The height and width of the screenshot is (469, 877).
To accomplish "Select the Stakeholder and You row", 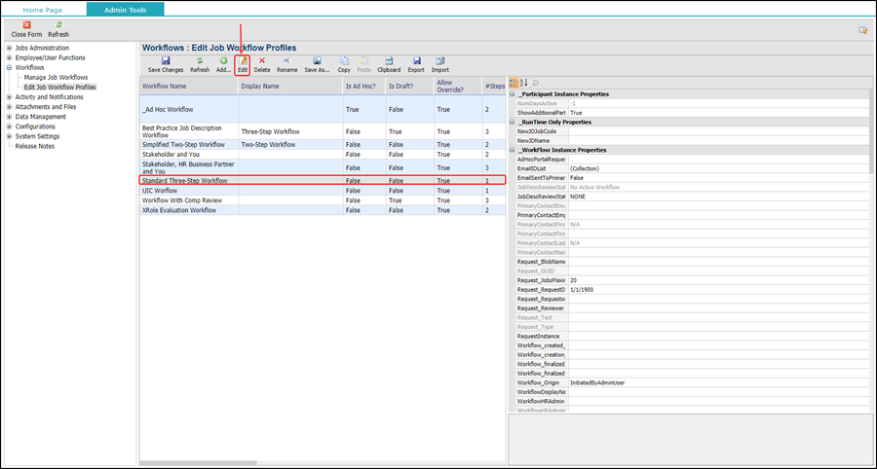I will [323, 154].
